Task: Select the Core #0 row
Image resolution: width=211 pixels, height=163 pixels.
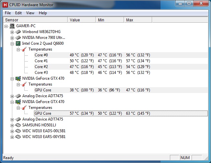Action: (x=121, y=55)
